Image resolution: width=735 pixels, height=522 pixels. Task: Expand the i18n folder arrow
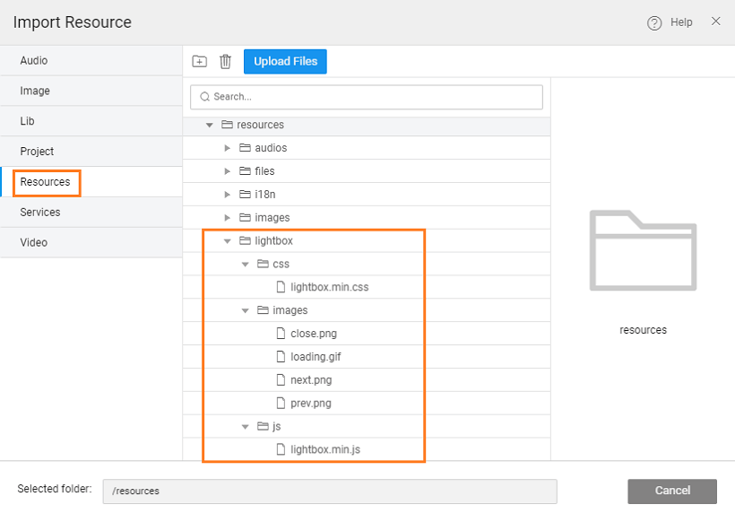(228, 195)
